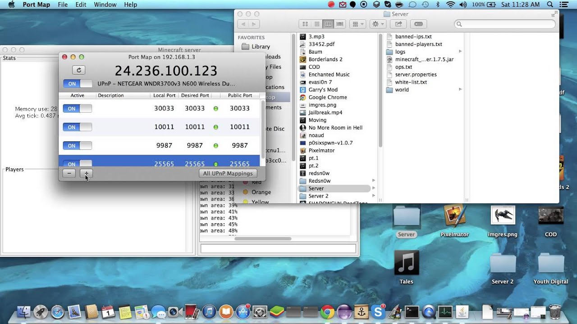The width and height of the screenshot is (577, 324).
Task: Open Notification Center in the menu bar
Action: coord(564,4)
